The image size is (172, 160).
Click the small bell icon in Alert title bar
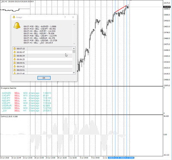pyautogui.click(x=14, y=17)
